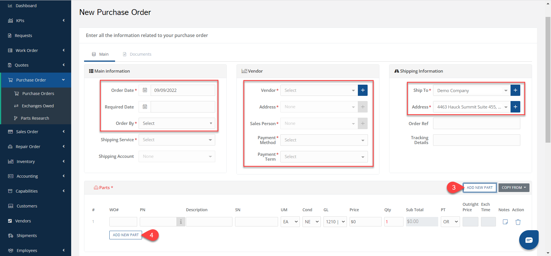Open the Cond dropdown showing NE
Viewport: 551px width, 256px height.
[x=311, y=222]
